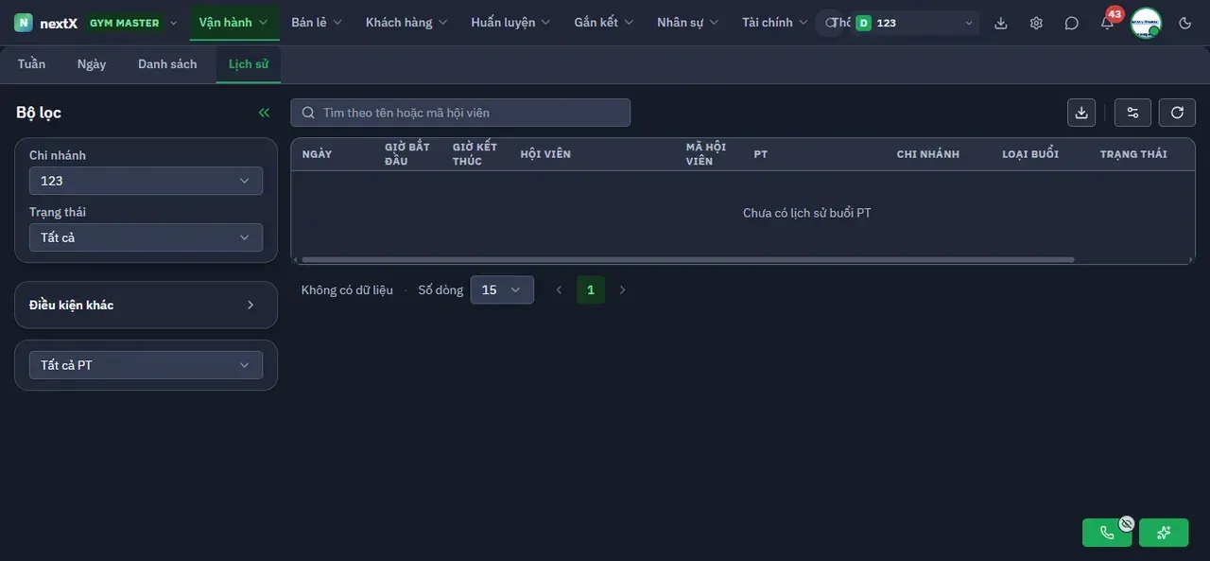
Task: Collapse the Bộ lọc filter panel
Action: click(264, 113)
